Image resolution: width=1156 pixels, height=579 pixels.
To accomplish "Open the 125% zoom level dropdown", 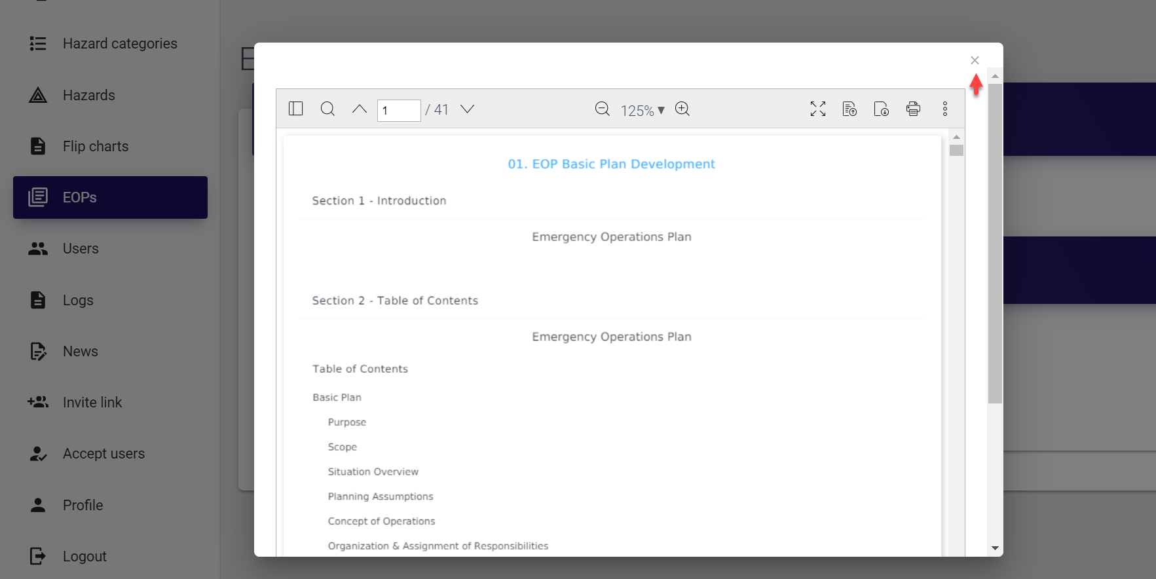I will click(x=643, y=110).
